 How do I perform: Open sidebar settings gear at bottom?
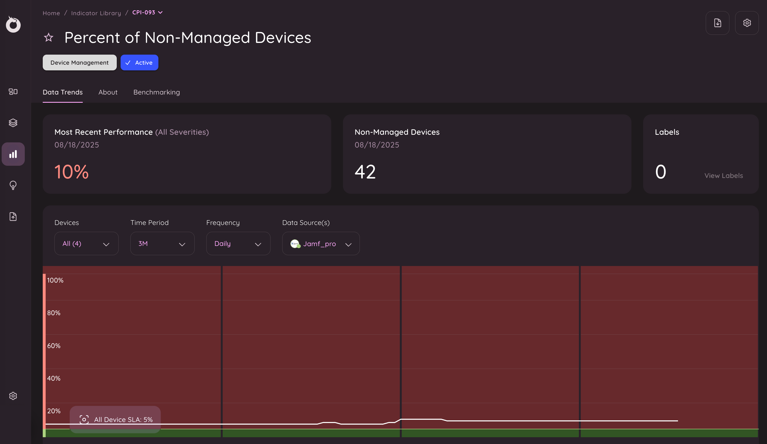pos(13,396)
